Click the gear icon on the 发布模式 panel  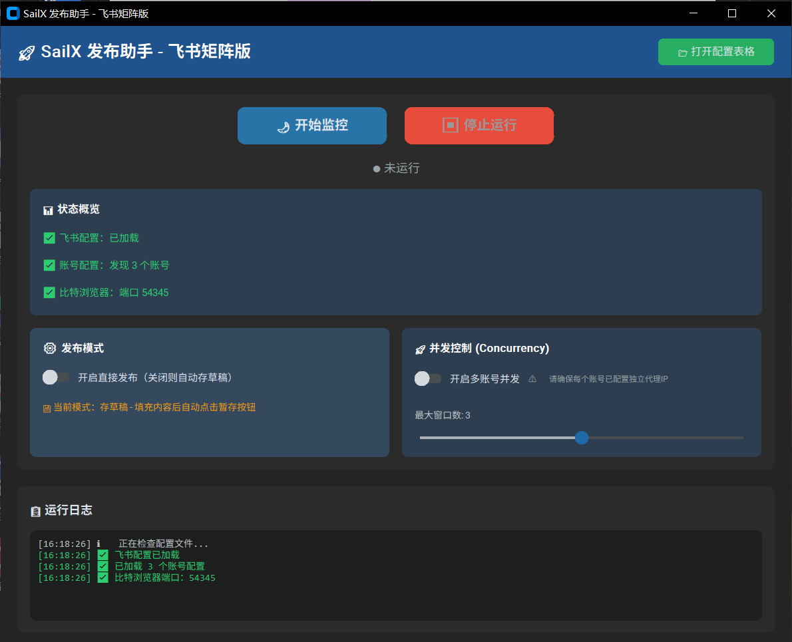[x=49, y=347]
